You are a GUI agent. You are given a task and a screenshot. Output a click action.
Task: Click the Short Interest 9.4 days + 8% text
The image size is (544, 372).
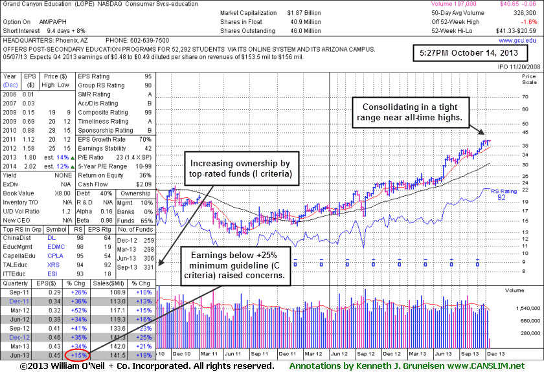[44, 31]
